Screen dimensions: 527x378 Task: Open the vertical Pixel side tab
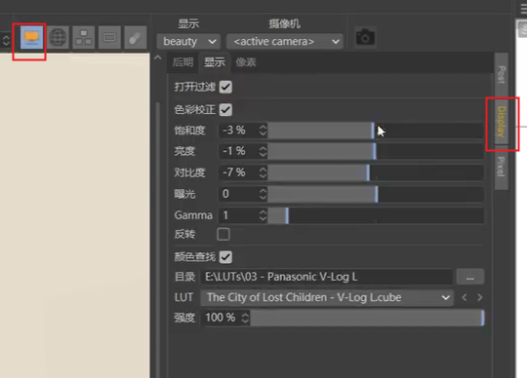click(x=501, y=167)
